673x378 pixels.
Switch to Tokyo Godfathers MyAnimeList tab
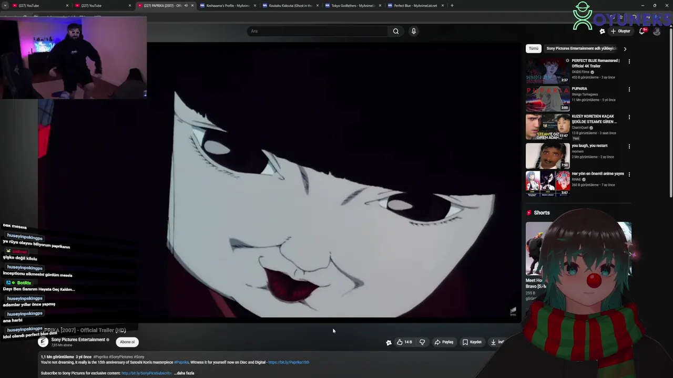352,5
